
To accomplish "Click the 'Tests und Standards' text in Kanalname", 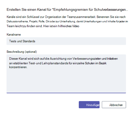I will click(x=22, y=41).
